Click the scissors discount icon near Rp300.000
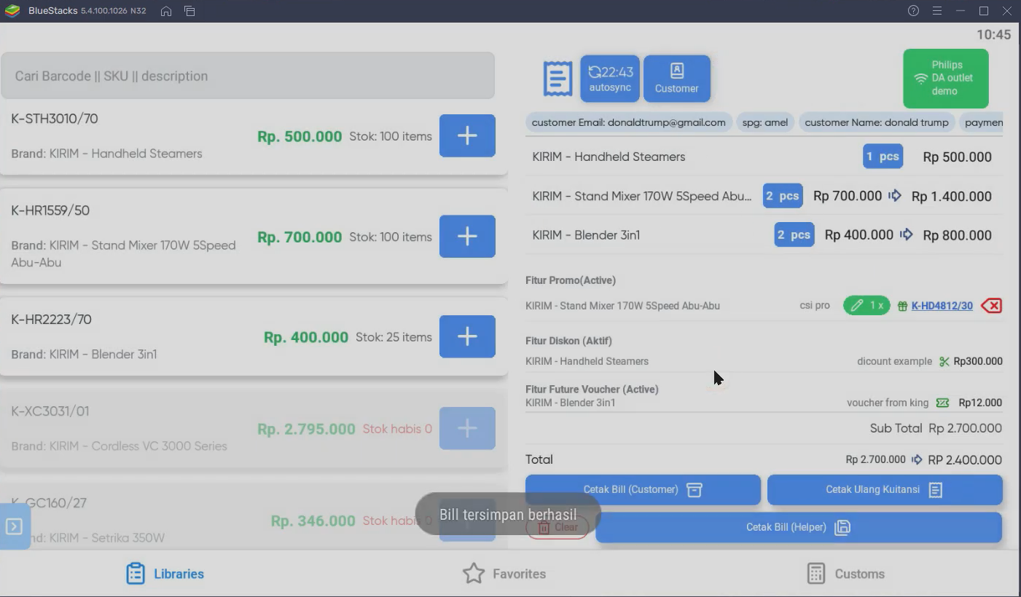Image resolution: width=1021 pixels, height=597 pixels. click(x=944, y=361)
